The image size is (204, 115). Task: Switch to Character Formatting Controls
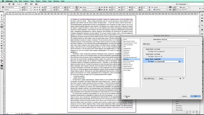coord(3,7)
